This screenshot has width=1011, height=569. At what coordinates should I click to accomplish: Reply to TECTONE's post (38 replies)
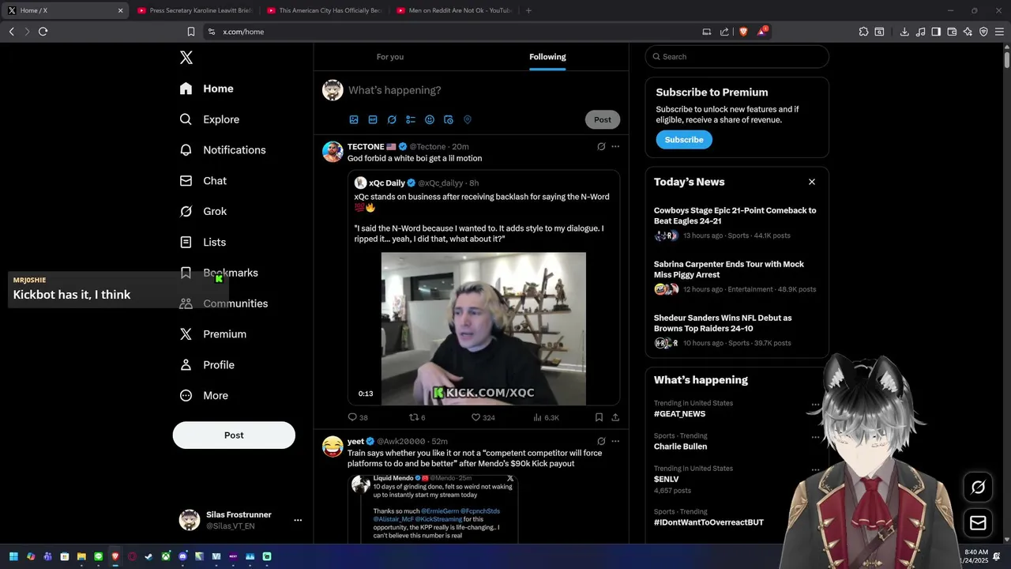tap(358, 417)
